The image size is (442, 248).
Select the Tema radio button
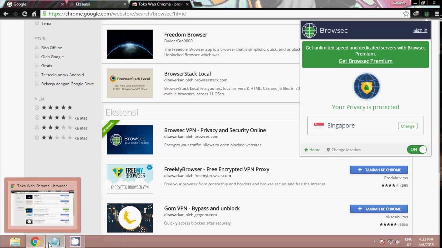coord(37,23)
